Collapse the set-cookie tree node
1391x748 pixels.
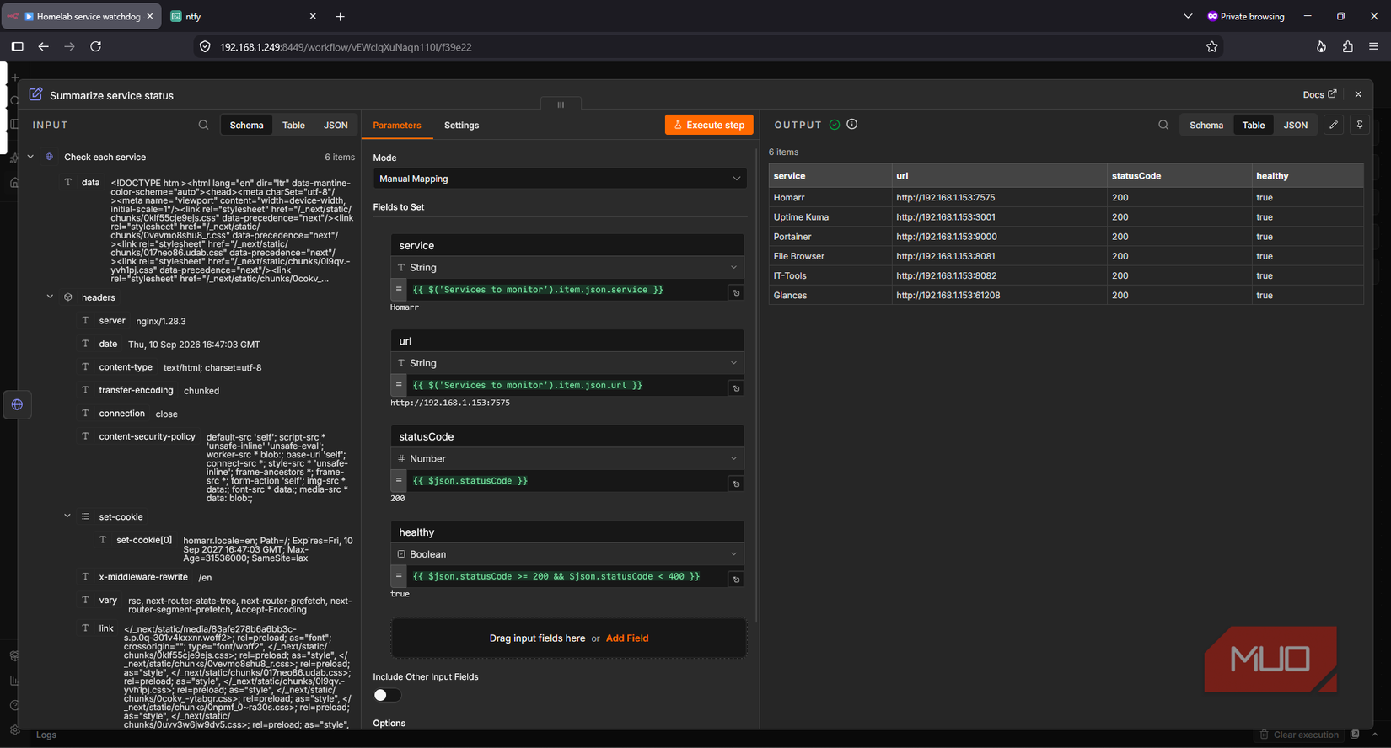click(x=67, y=516)
